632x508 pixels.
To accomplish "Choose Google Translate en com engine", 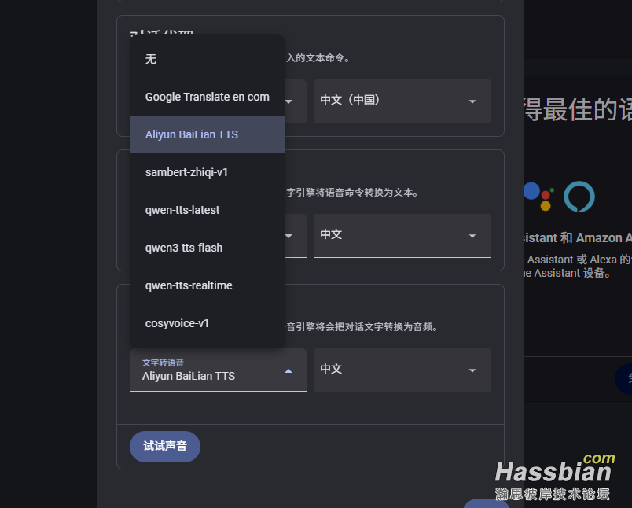I will point(207,97).
